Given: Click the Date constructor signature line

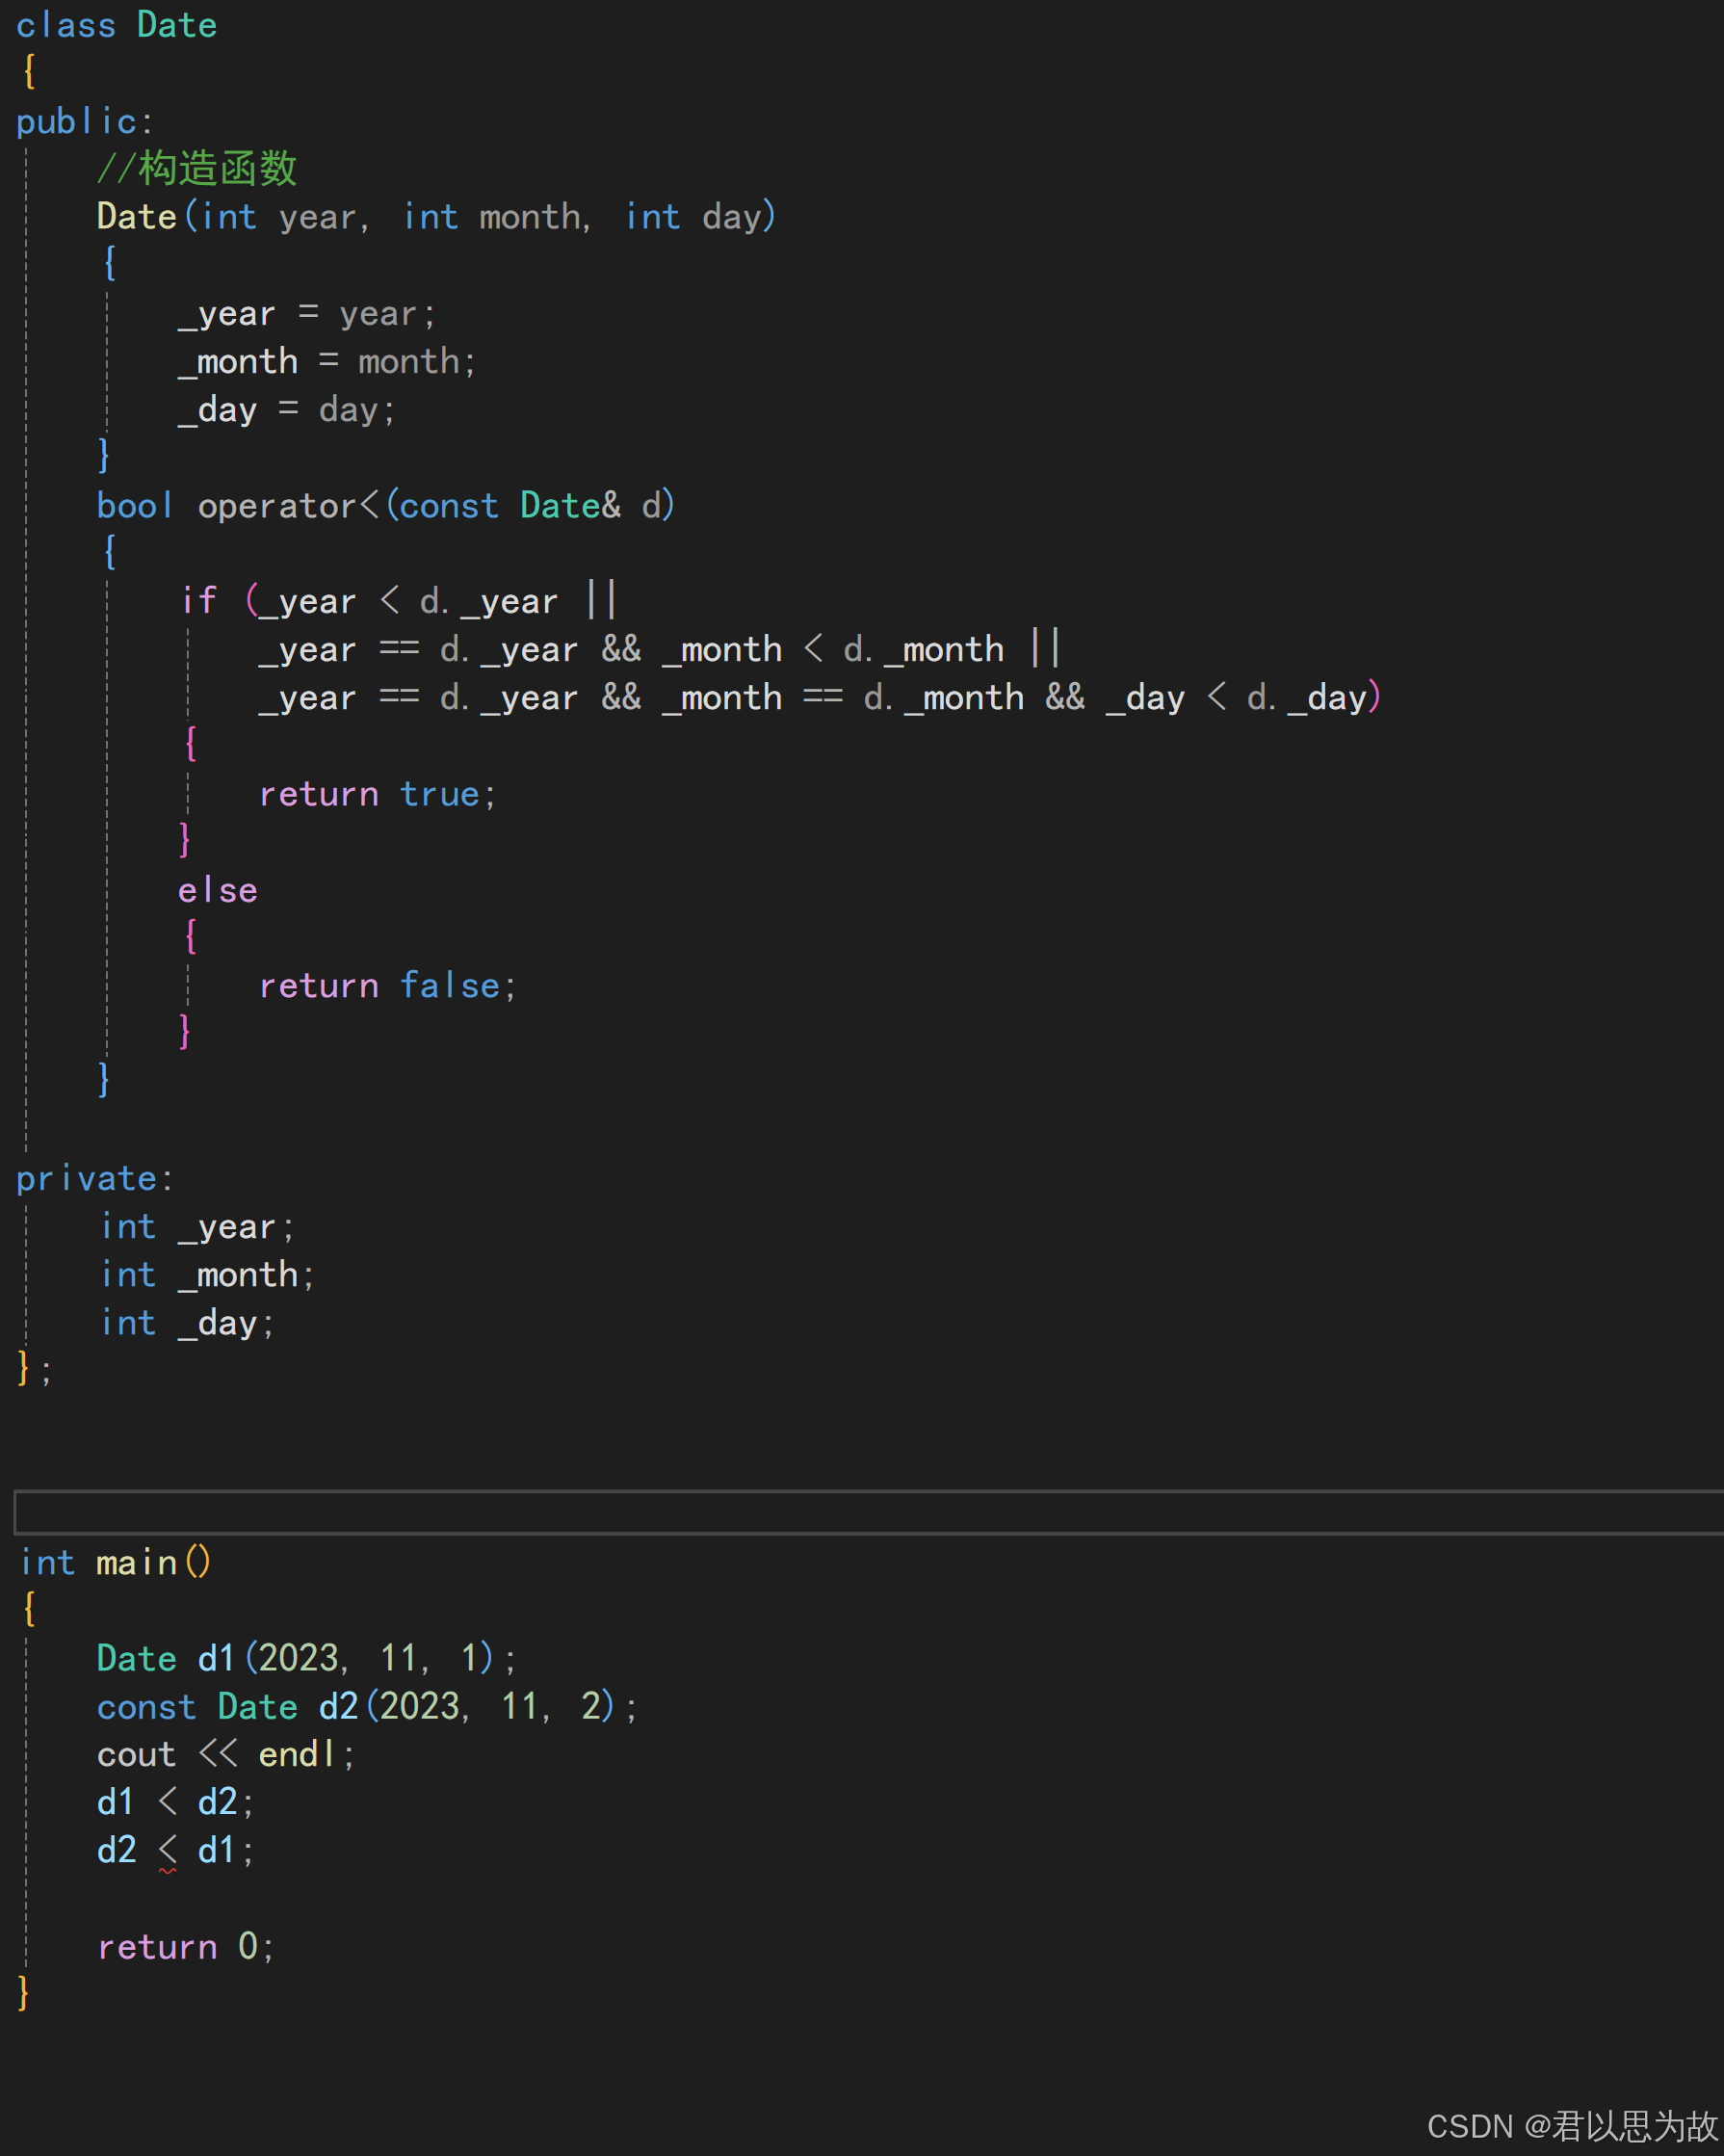Looking at the screenshot, I should click(435, 216).
